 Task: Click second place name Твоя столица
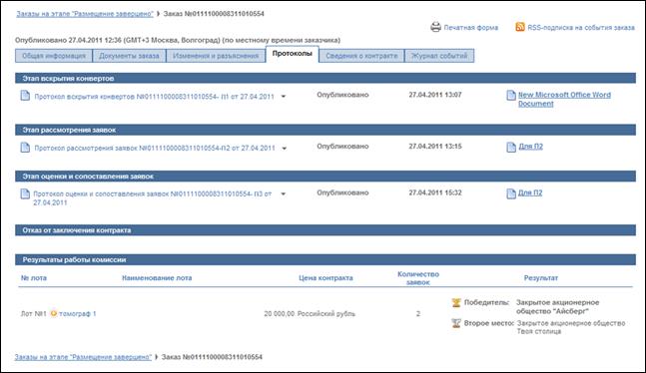click(539, 331)
